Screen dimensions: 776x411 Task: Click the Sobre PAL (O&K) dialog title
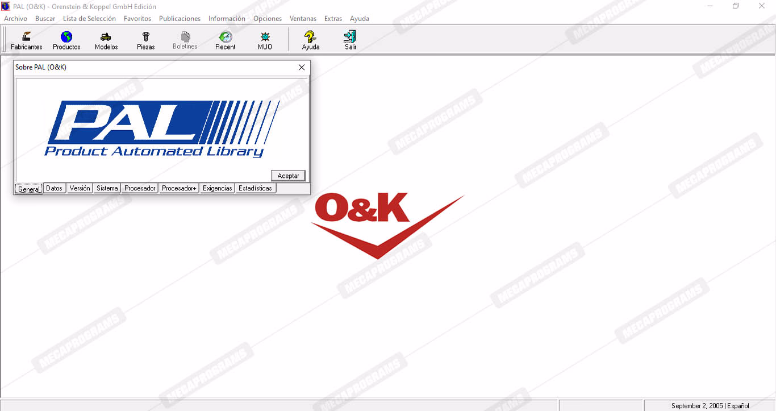tap(41, 67)
